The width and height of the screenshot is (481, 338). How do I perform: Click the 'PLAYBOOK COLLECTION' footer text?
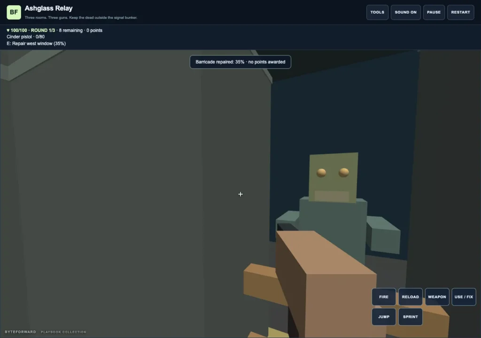tap(63, 332)
